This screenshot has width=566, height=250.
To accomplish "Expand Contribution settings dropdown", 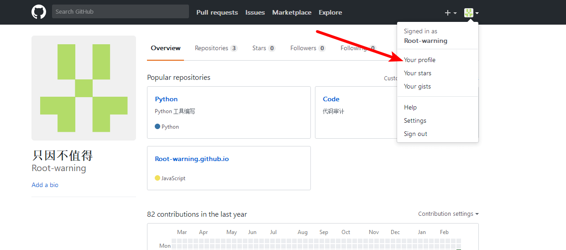I will [448, 214].
